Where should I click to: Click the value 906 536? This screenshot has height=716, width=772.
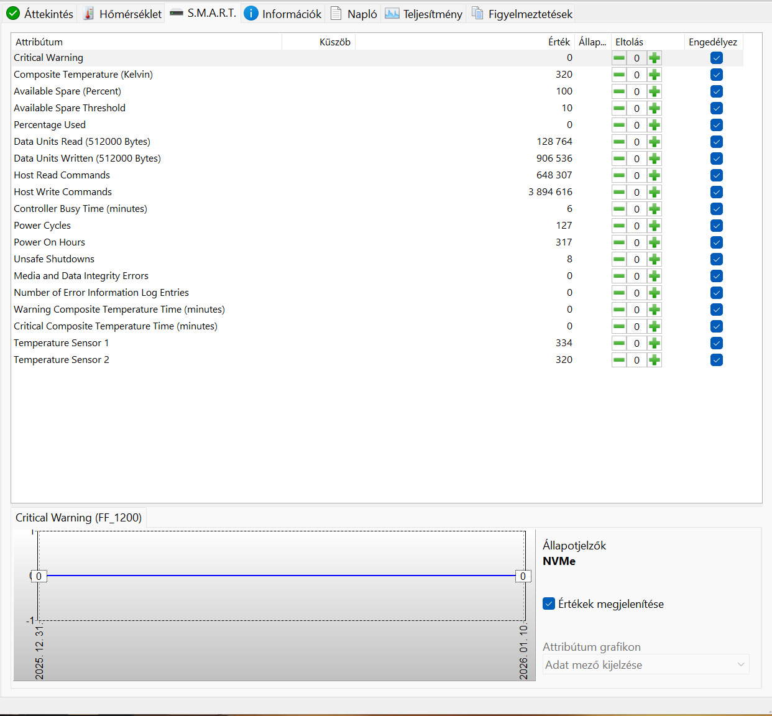click(x=554, y=158)
